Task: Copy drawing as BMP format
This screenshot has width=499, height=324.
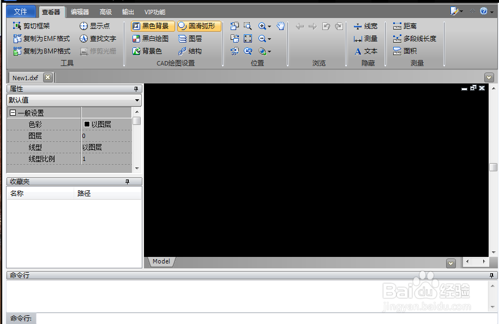Action: point(41,51)
